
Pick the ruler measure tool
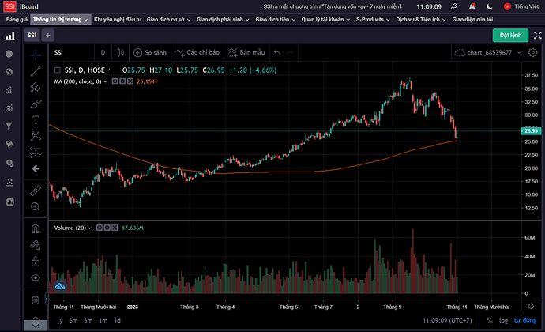(x=36, y=191)
